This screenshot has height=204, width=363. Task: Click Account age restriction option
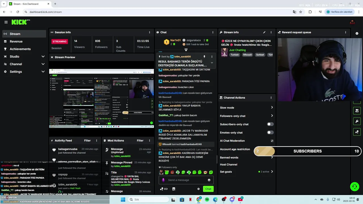coord(235,149)
